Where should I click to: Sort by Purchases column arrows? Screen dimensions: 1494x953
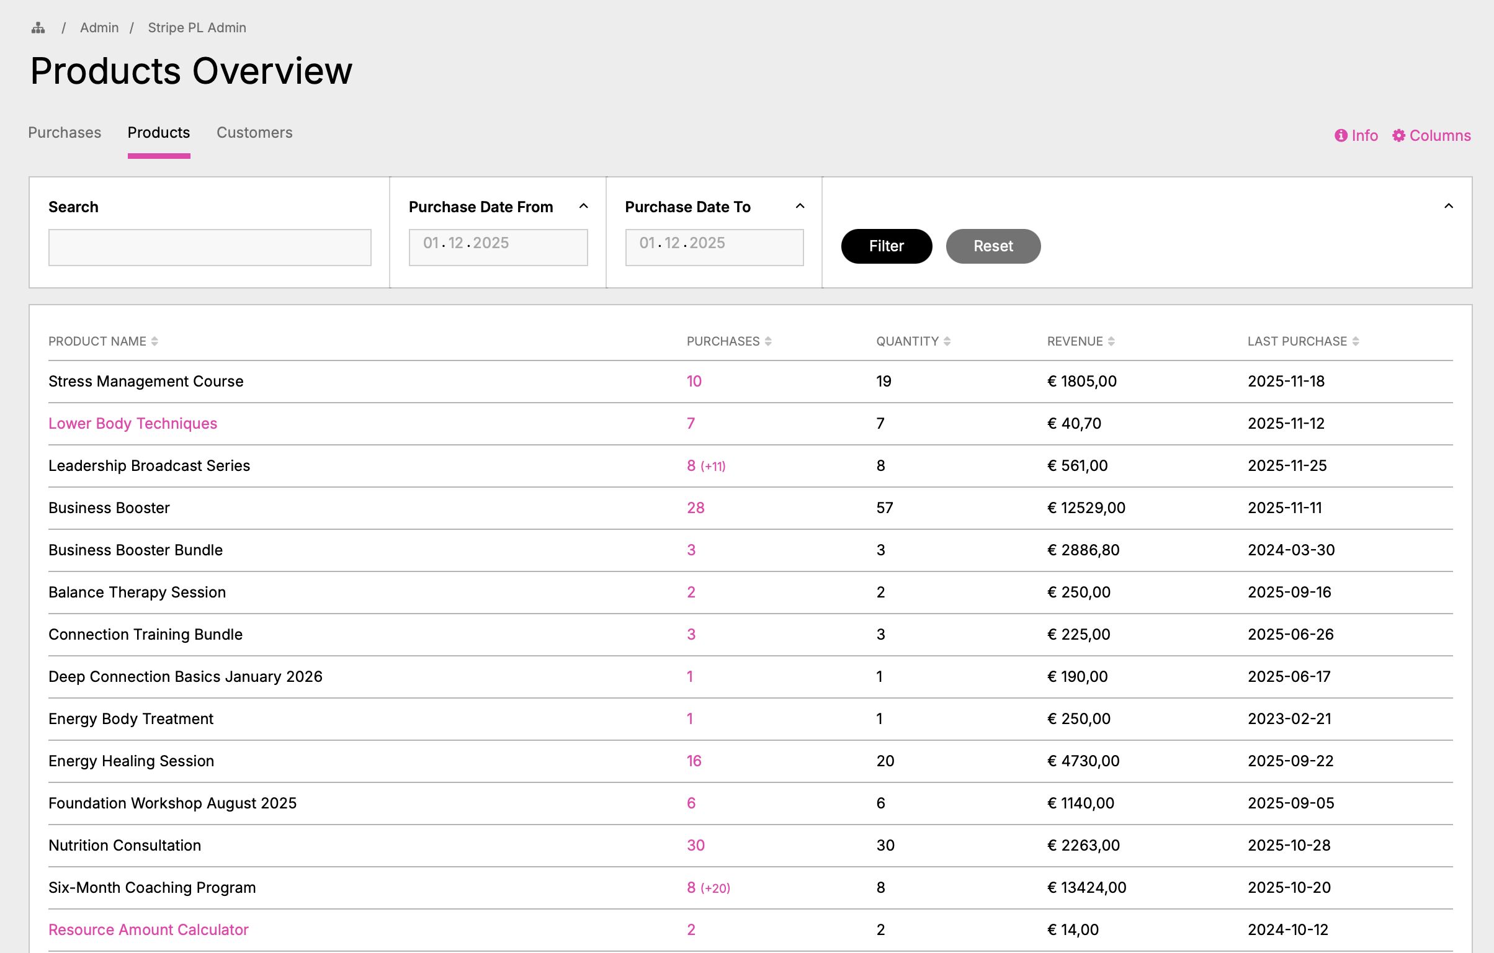pos(768,341)
